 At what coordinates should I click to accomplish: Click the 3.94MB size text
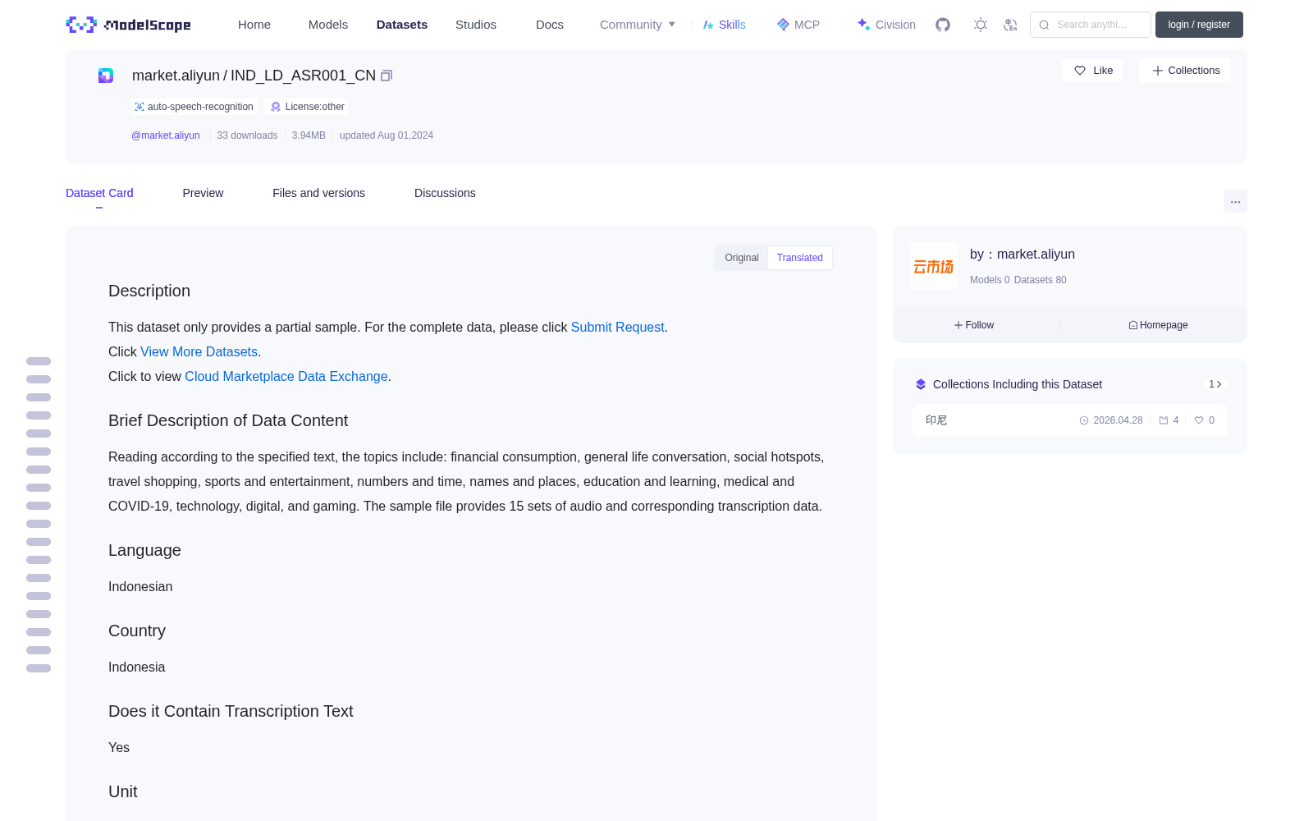(x=309, y=135)
